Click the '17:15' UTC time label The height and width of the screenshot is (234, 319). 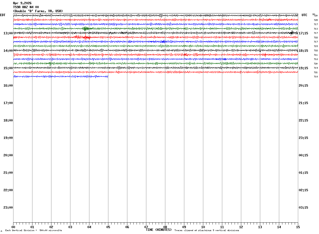(x=303, y=33)
